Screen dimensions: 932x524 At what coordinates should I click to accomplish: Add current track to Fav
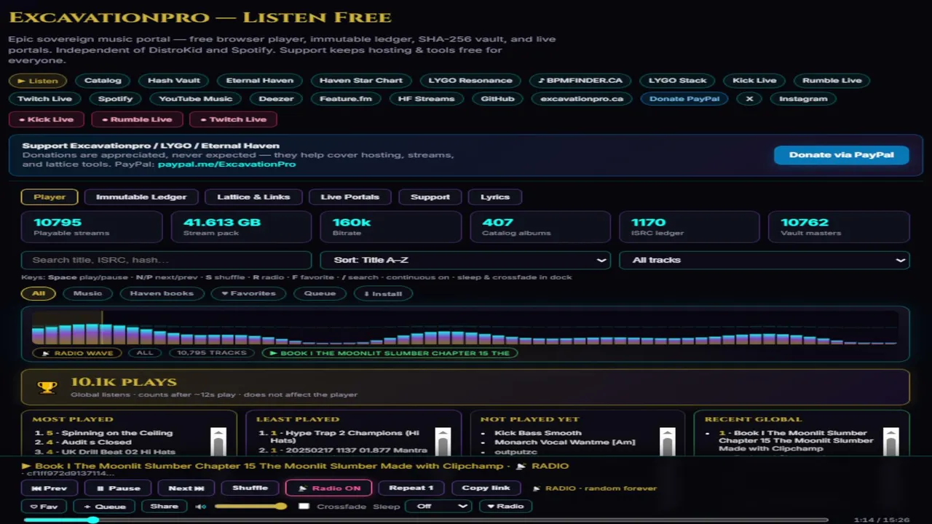point(44,507)
